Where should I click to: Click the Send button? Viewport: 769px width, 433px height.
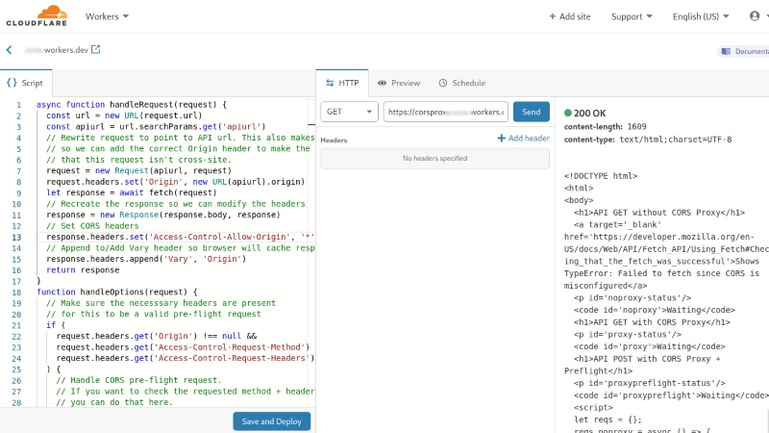[532, 112]
